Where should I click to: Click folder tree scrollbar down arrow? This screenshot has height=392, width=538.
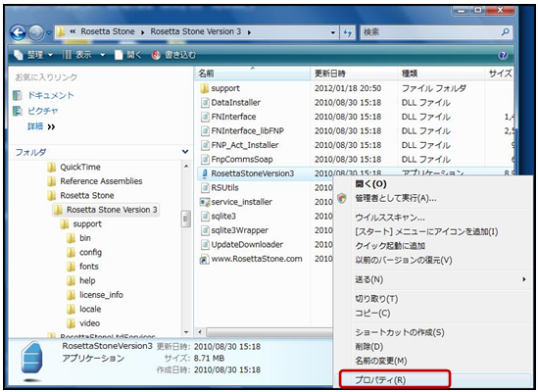point(186,332)
